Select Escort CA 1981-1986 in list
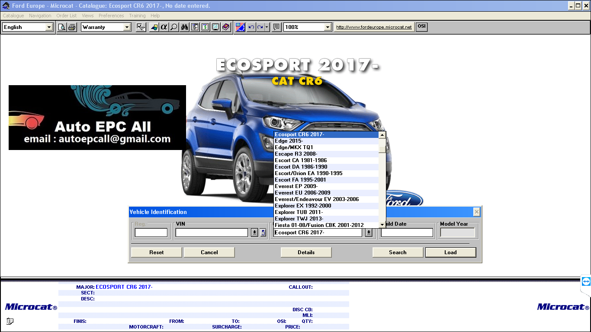This screenshot has height=332, width=591. pyautogui.click(x=326, y=160)
